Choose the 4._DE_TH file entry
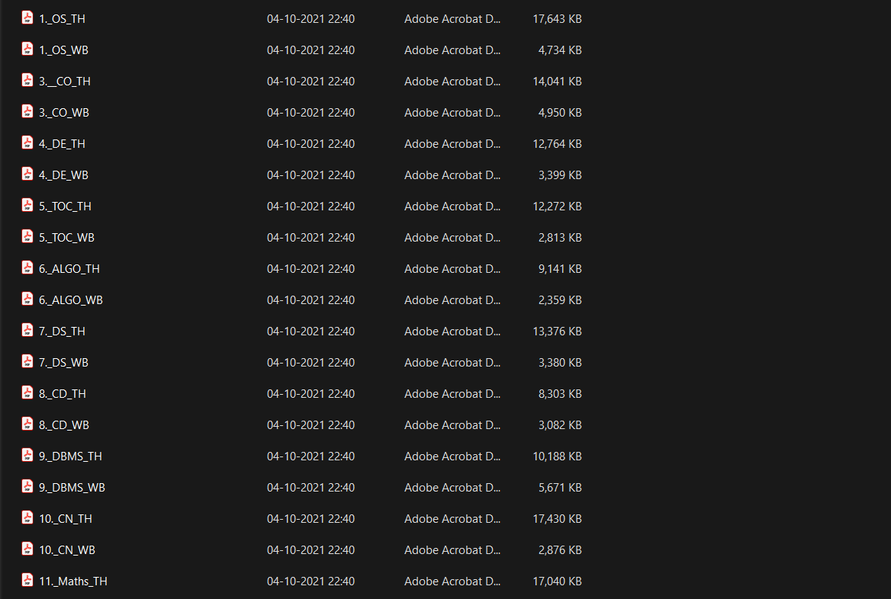The image size is (891, 599). click(x=62, y=143)
